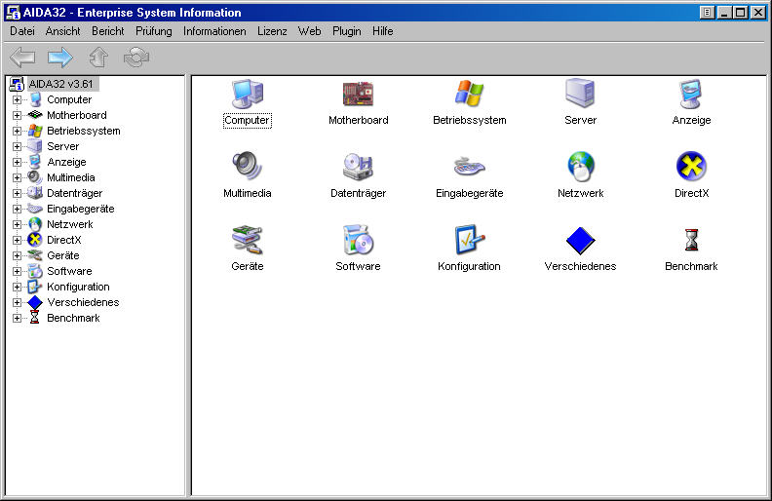Expand the Motherboard node in sidebar tree
Image resolution: width=772 pixels, height=501 pixels.
pyautogui.click(x=17, y=115)
